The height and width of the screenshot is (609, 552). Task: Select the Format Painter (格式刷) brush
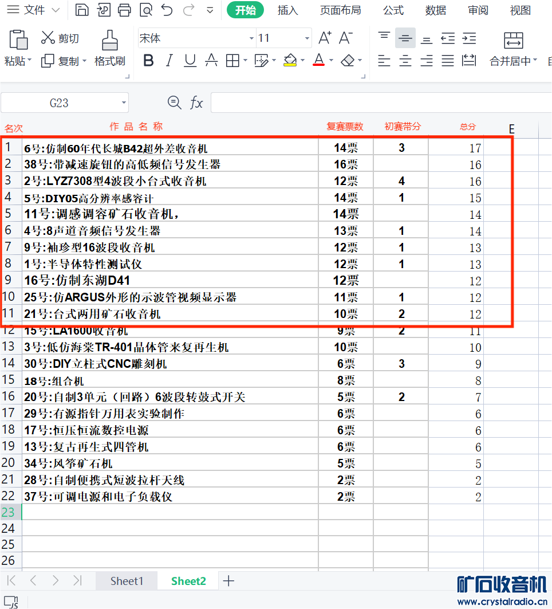110,40
